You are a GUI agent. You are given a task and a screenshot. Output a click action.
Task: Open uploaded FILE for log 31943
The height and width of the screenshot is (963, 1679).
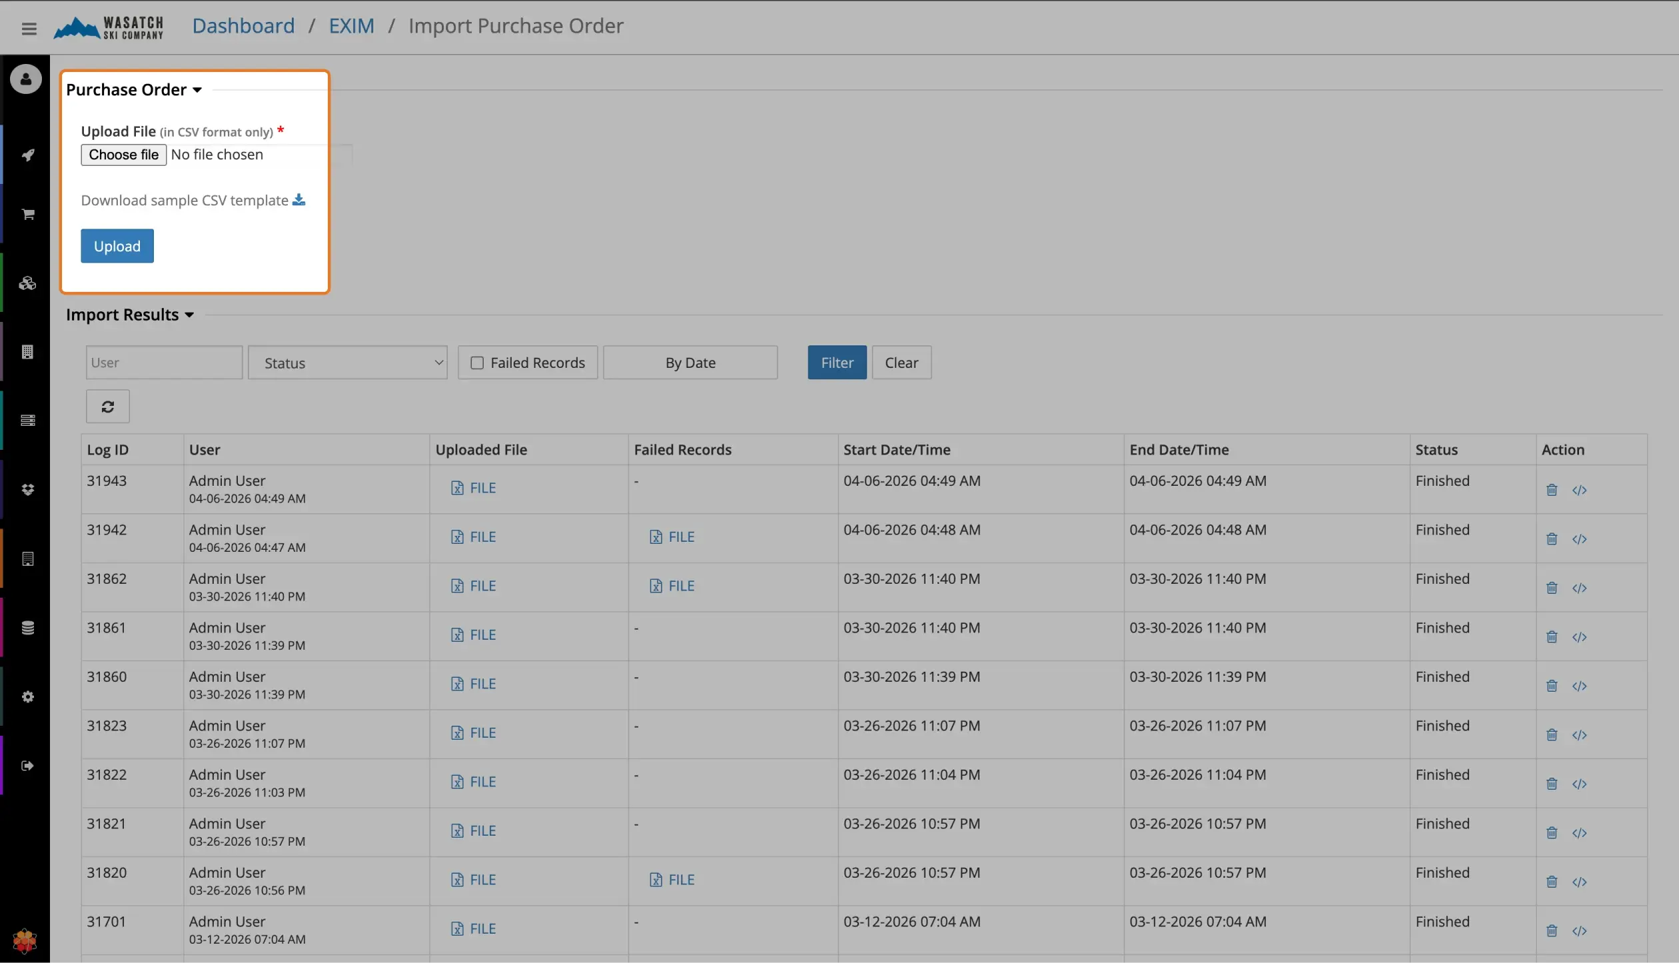click(474, 488)
